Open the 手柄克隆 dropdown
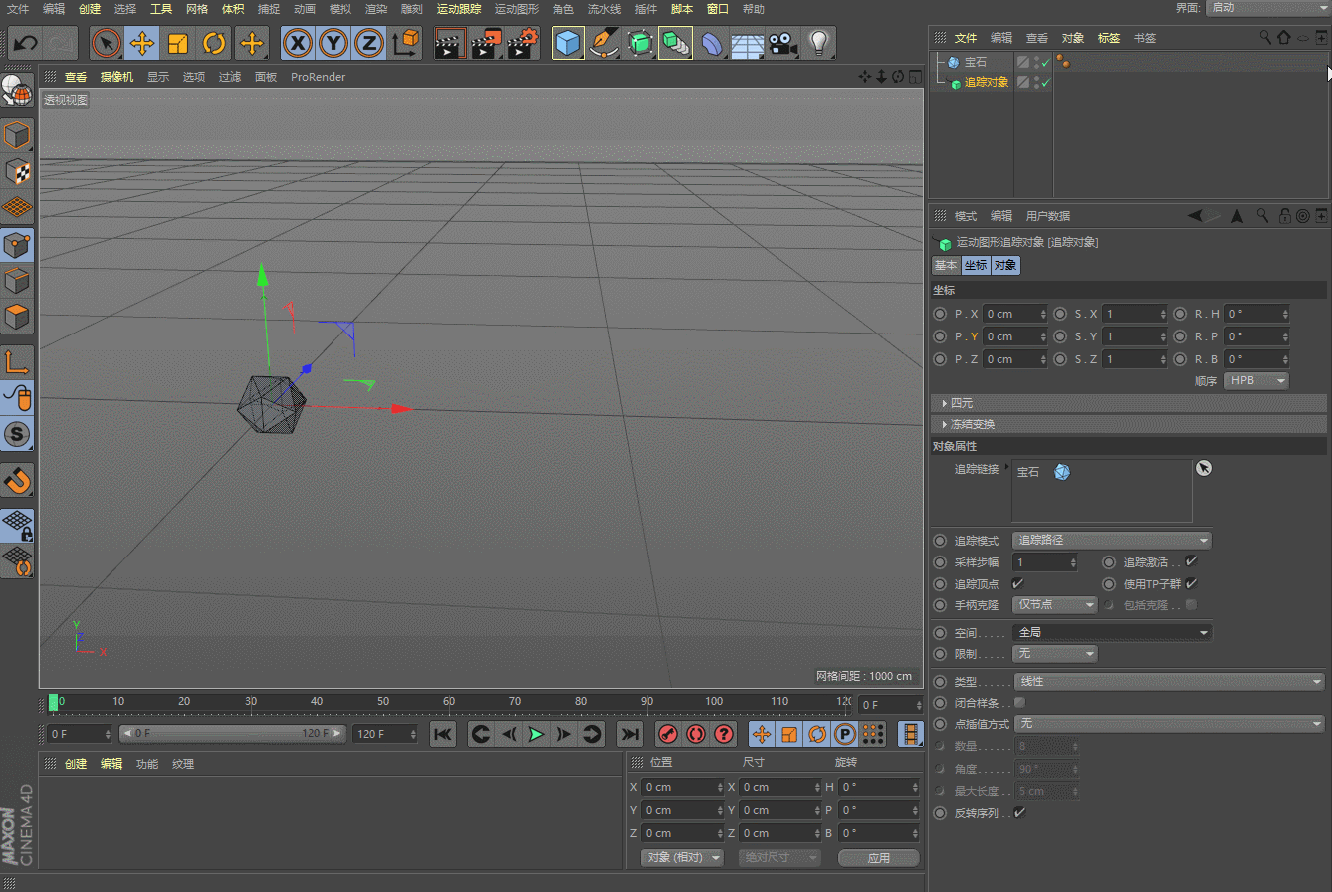 pyautogui.click(x=1054, y=605)
